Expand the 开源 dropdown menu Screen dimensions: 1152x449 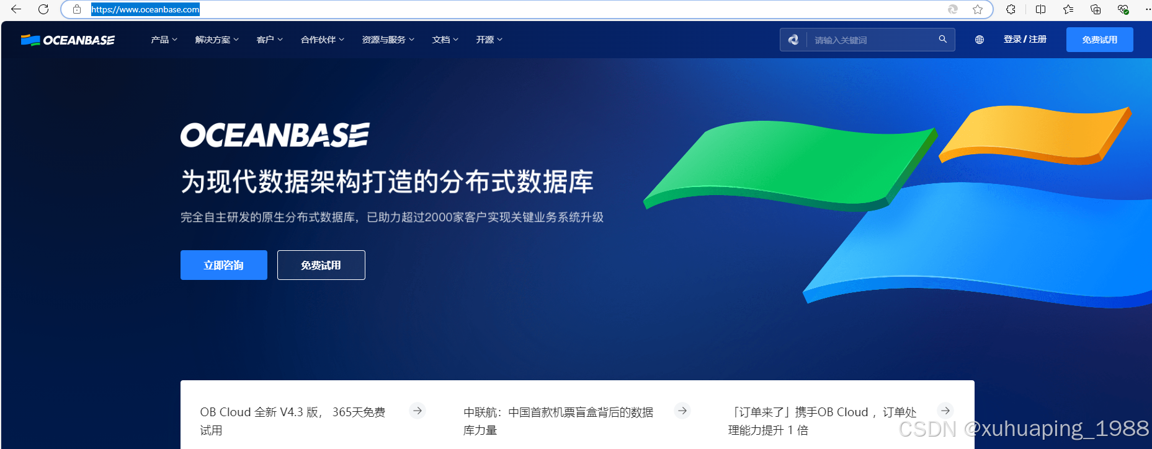[489, 40]
